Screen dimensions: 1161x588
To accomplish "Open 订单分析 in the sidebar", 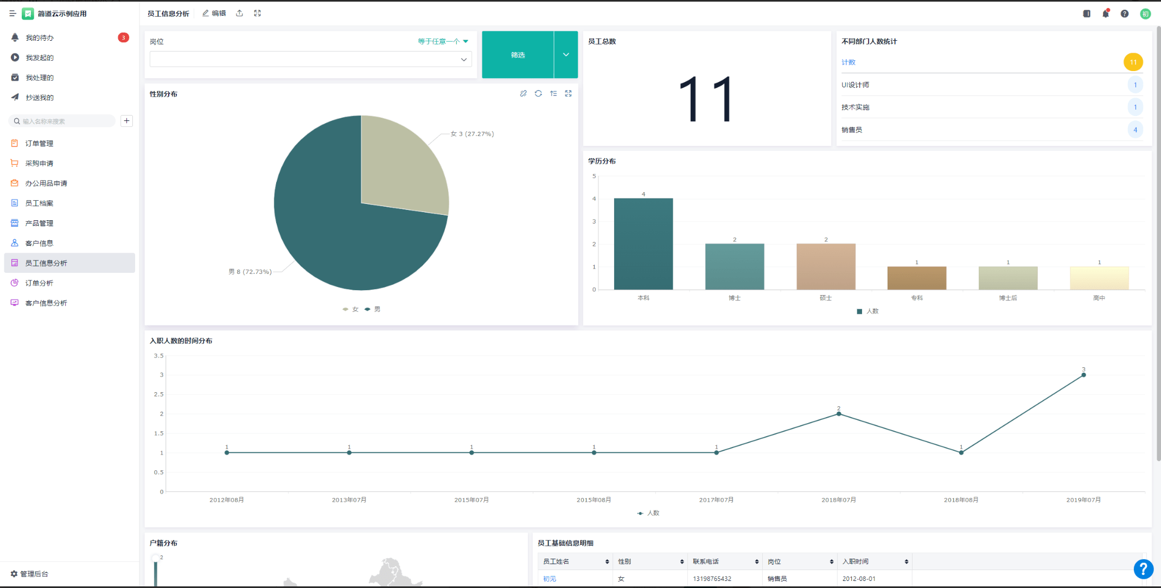I will (x=39, y=283).
